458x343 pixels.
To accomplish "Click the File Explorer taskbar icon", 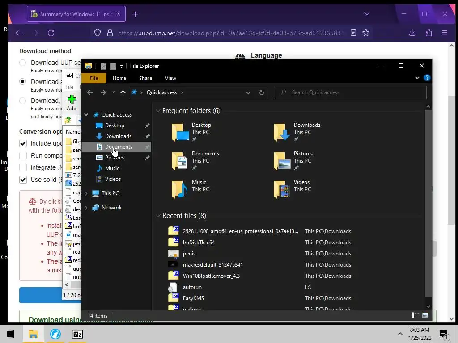I will tap(33, 334).
